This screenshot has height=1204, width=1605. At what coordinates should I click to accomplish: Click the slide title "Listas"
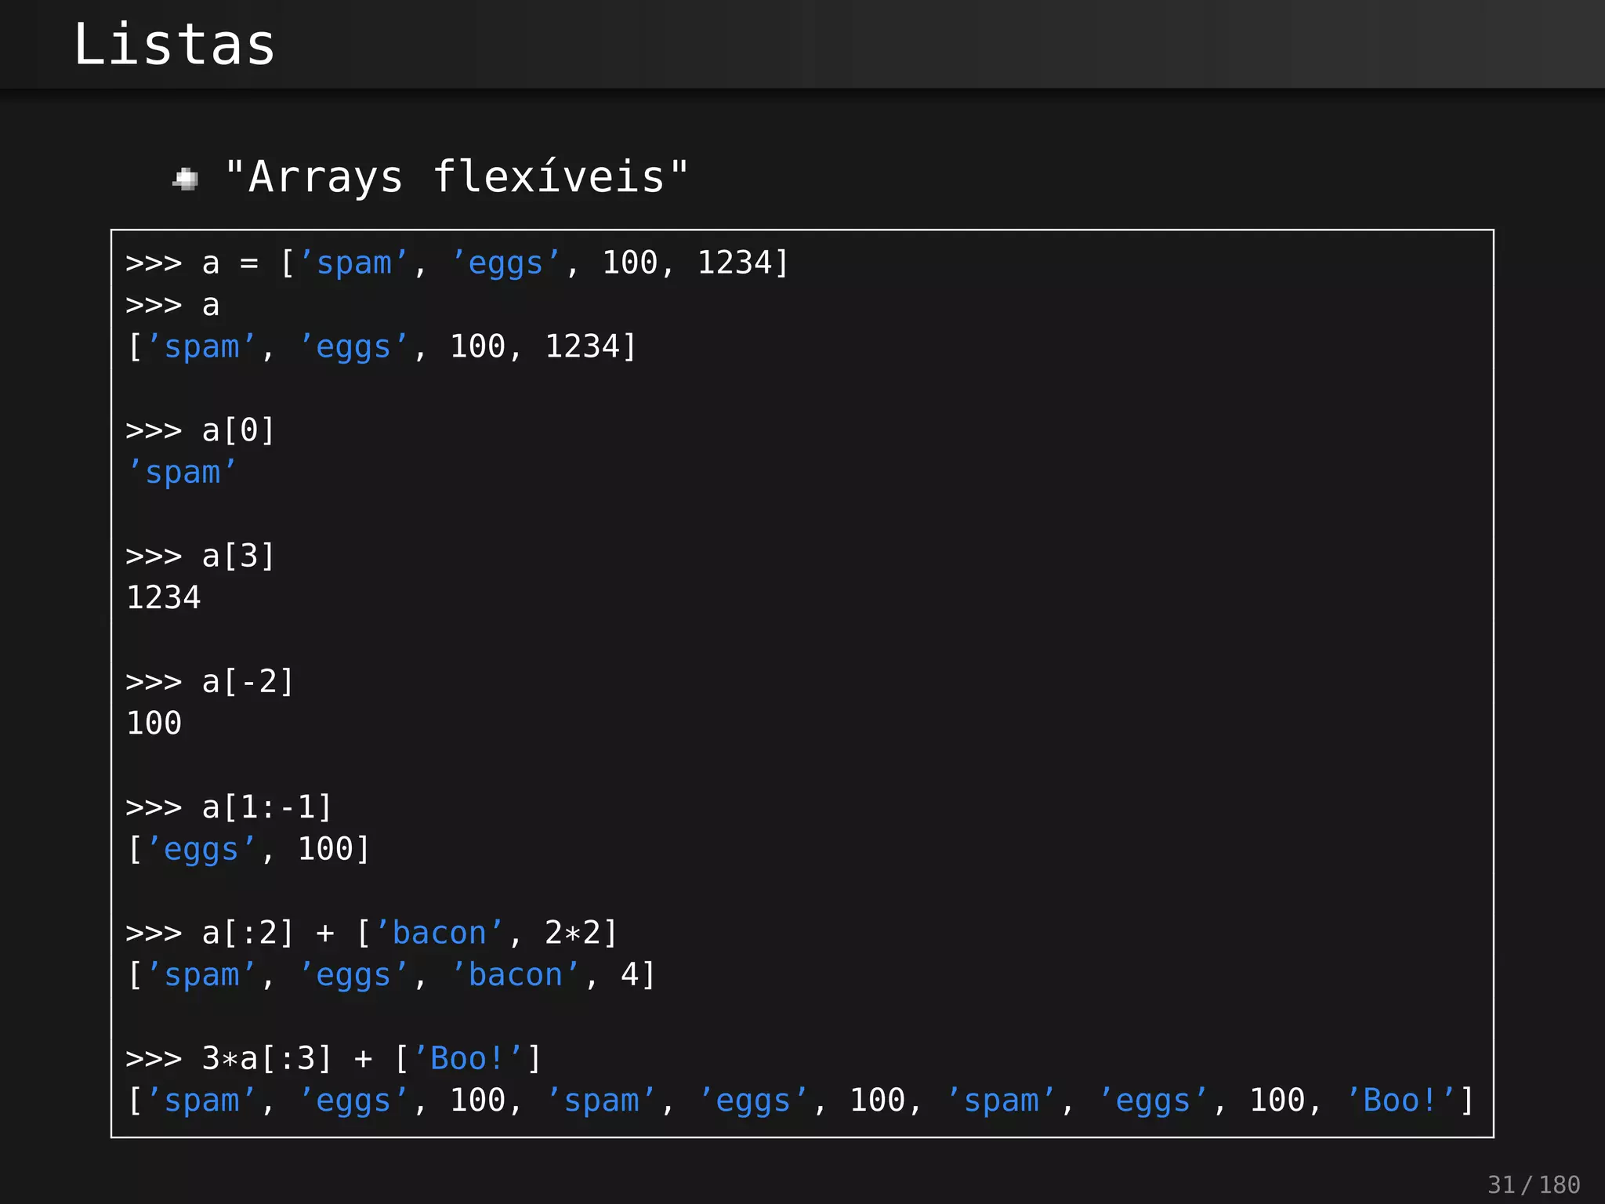(x=174, y=45)
